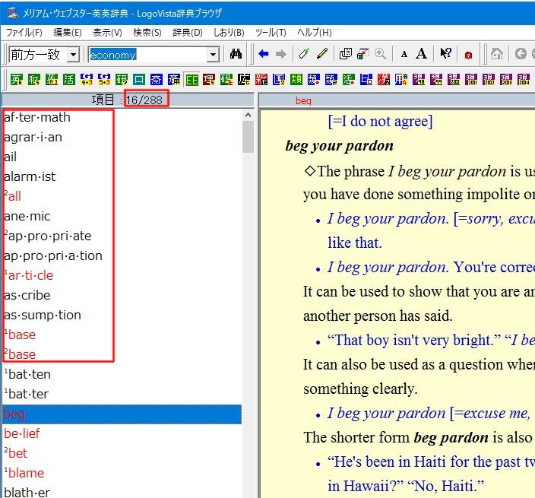The image size is (535, 498).
Task: Select the 2004 yearbook dictionary icon
Action: 524,80
